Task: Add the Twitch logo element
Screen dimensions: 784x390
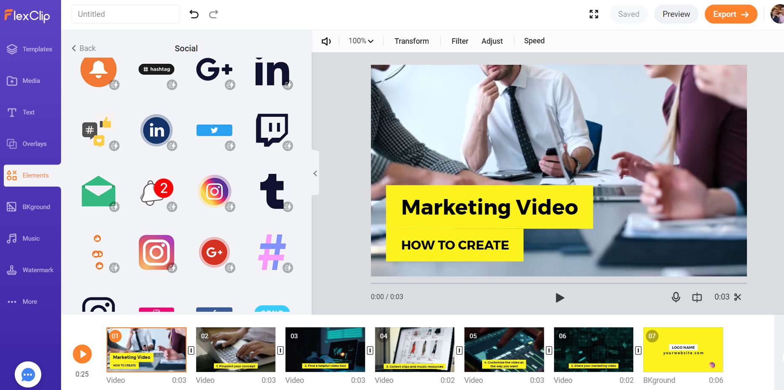Action: point(272,130)
